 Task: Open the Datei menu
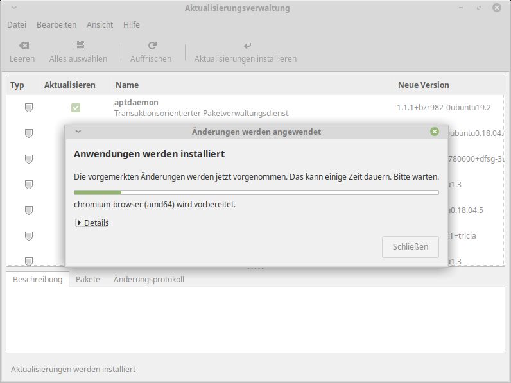click(x=17, y=24)
